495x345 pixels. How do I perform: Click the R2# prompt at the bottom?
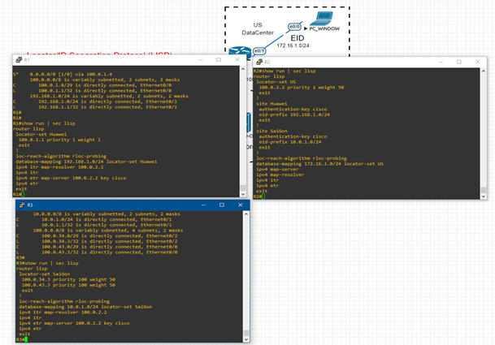point(258,196)
